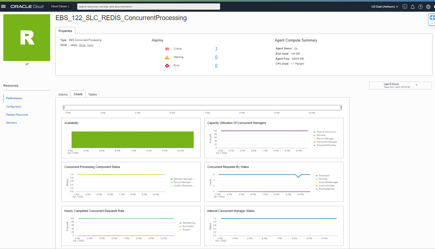This screenshot has height=249, width=435.
Task: Switch to the Tables tab
Action: 93,94
